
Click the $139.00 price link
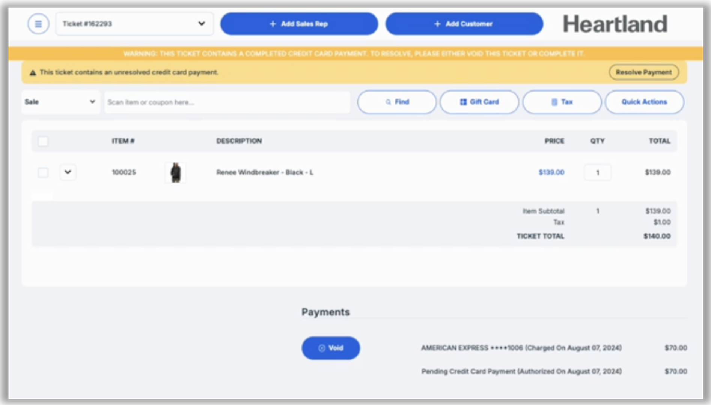(x=551, y=172)
